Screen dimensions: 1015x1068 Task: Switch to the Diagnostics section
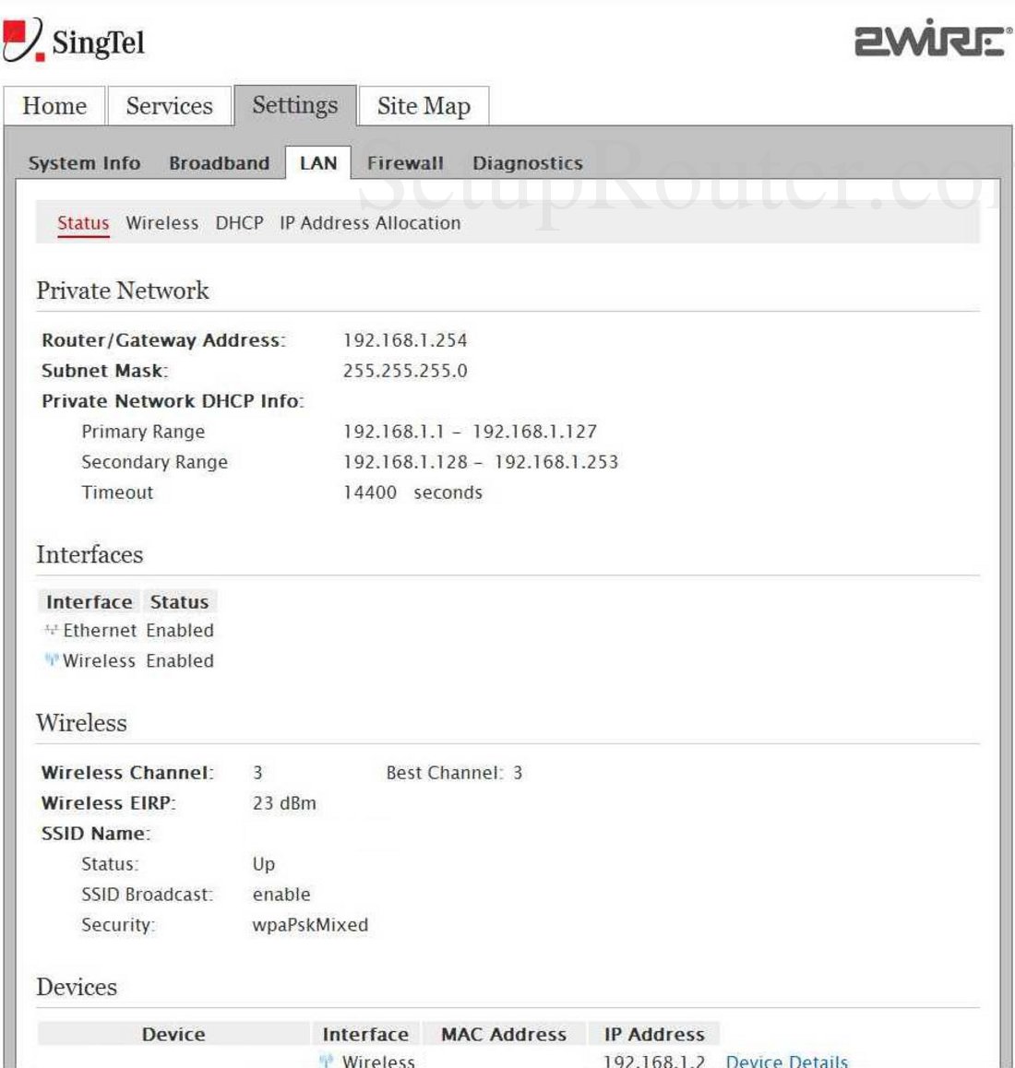click(x=528, y=162)
